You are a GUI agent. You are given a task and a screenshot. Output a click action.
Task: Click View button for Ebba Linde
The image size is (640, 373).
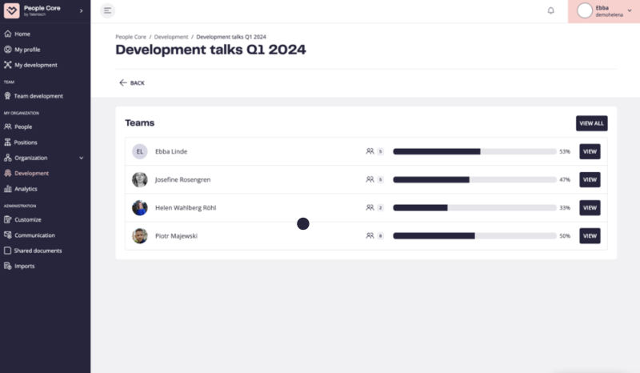tap(590, 151)
